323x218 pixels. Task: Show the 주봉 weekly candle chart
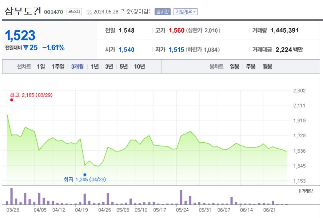tap(251, 66)
